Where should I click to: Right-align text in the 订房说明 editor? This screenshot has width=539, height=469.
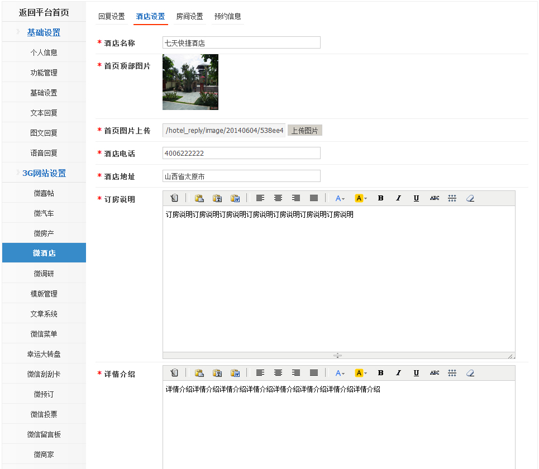(x=296, y=198)
